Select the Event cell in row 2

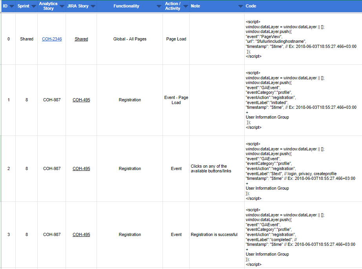pos(176,168)
